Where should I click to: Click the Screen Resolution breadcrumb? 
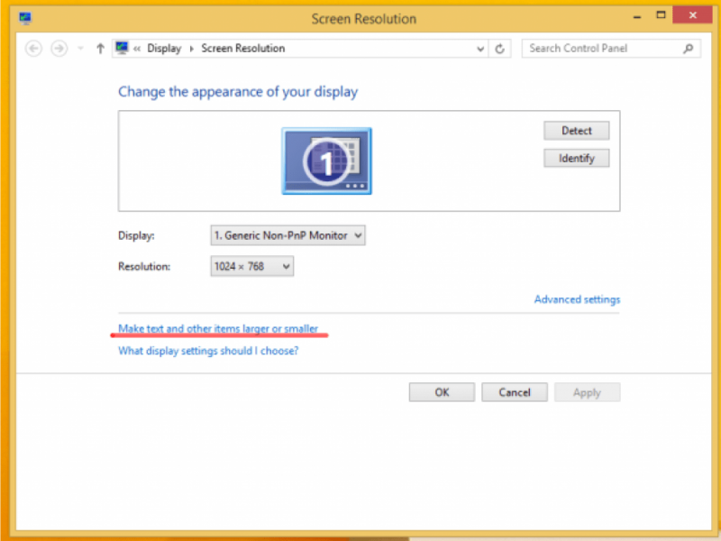242,49
